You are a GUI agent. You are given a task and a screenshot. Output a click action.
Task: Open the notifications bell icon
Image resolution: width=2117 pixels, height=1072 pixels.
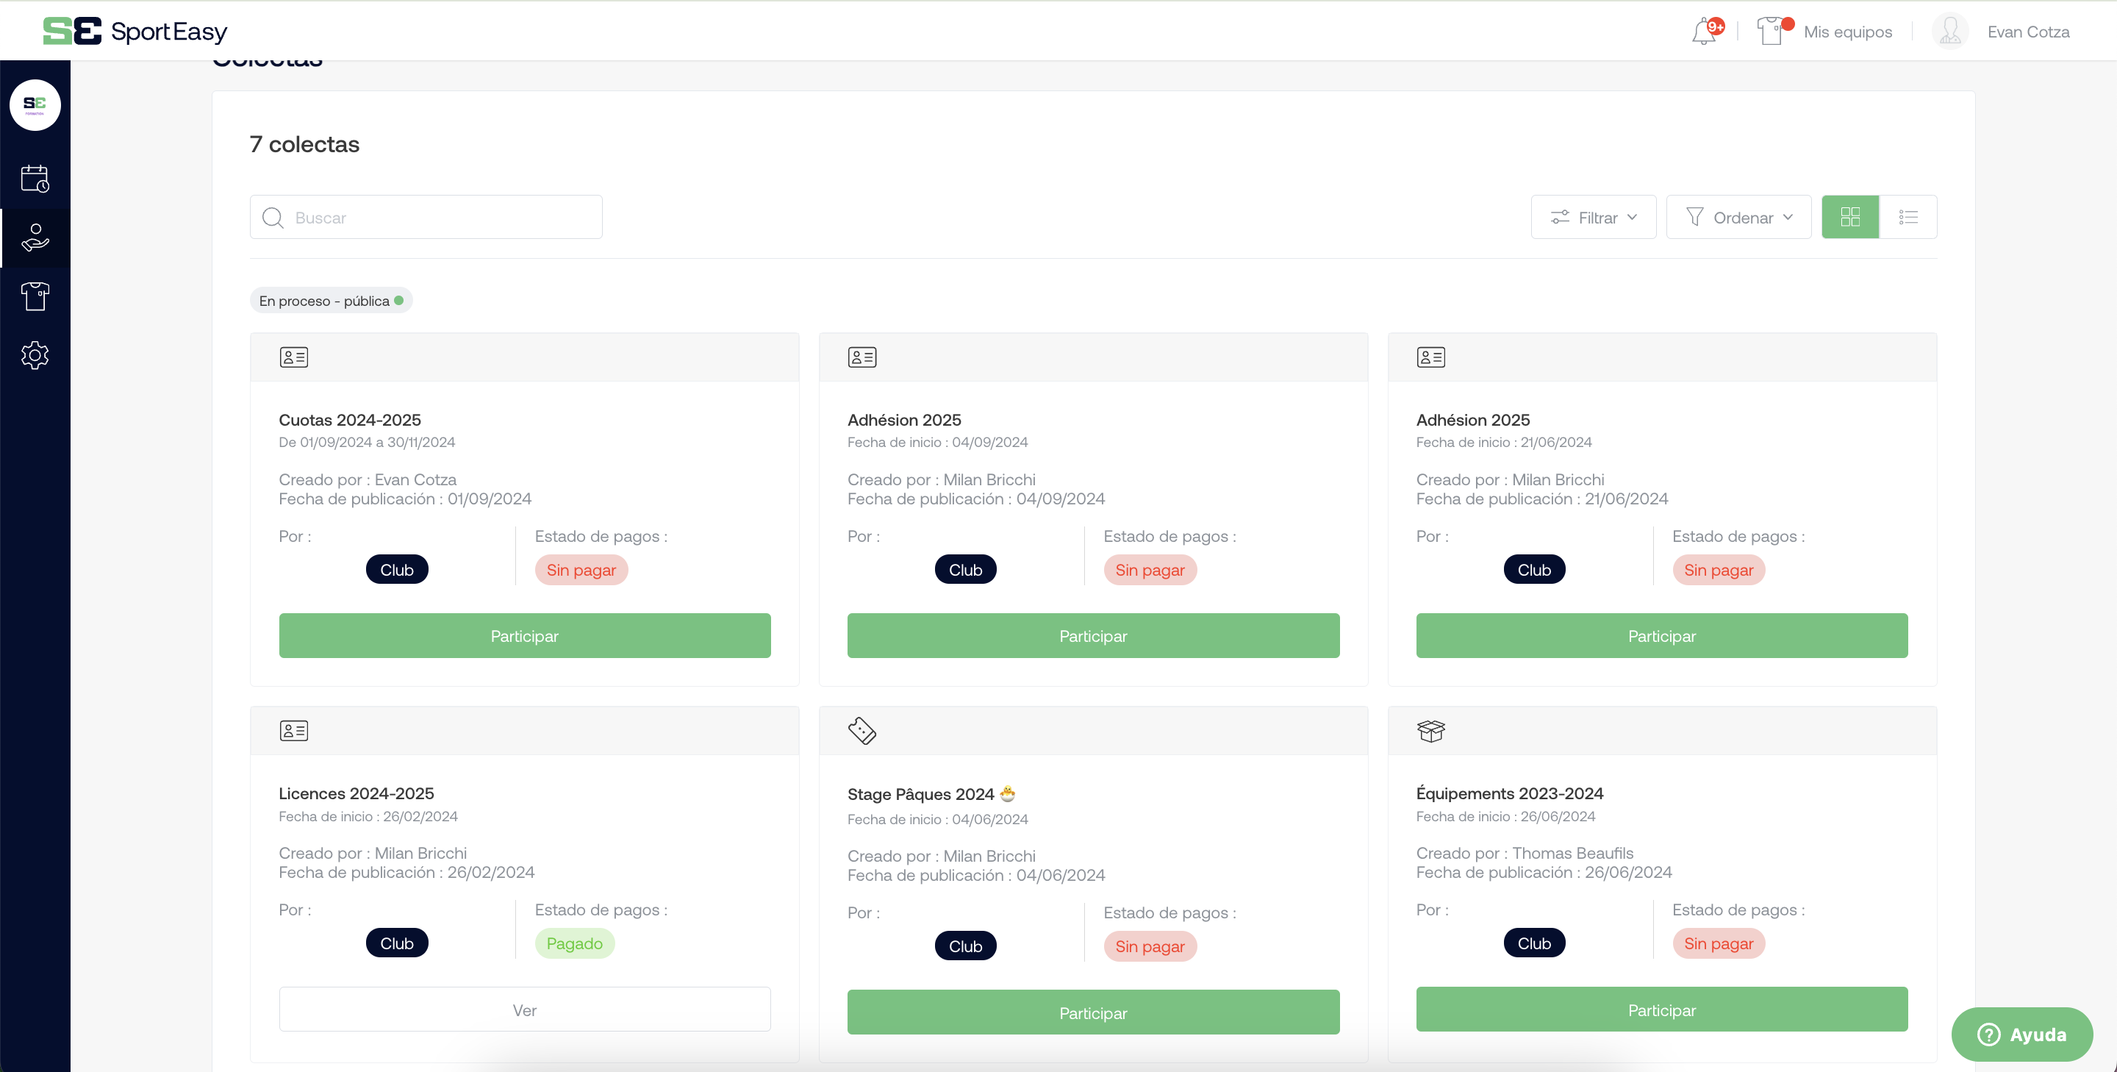(x=1705, y=31)
